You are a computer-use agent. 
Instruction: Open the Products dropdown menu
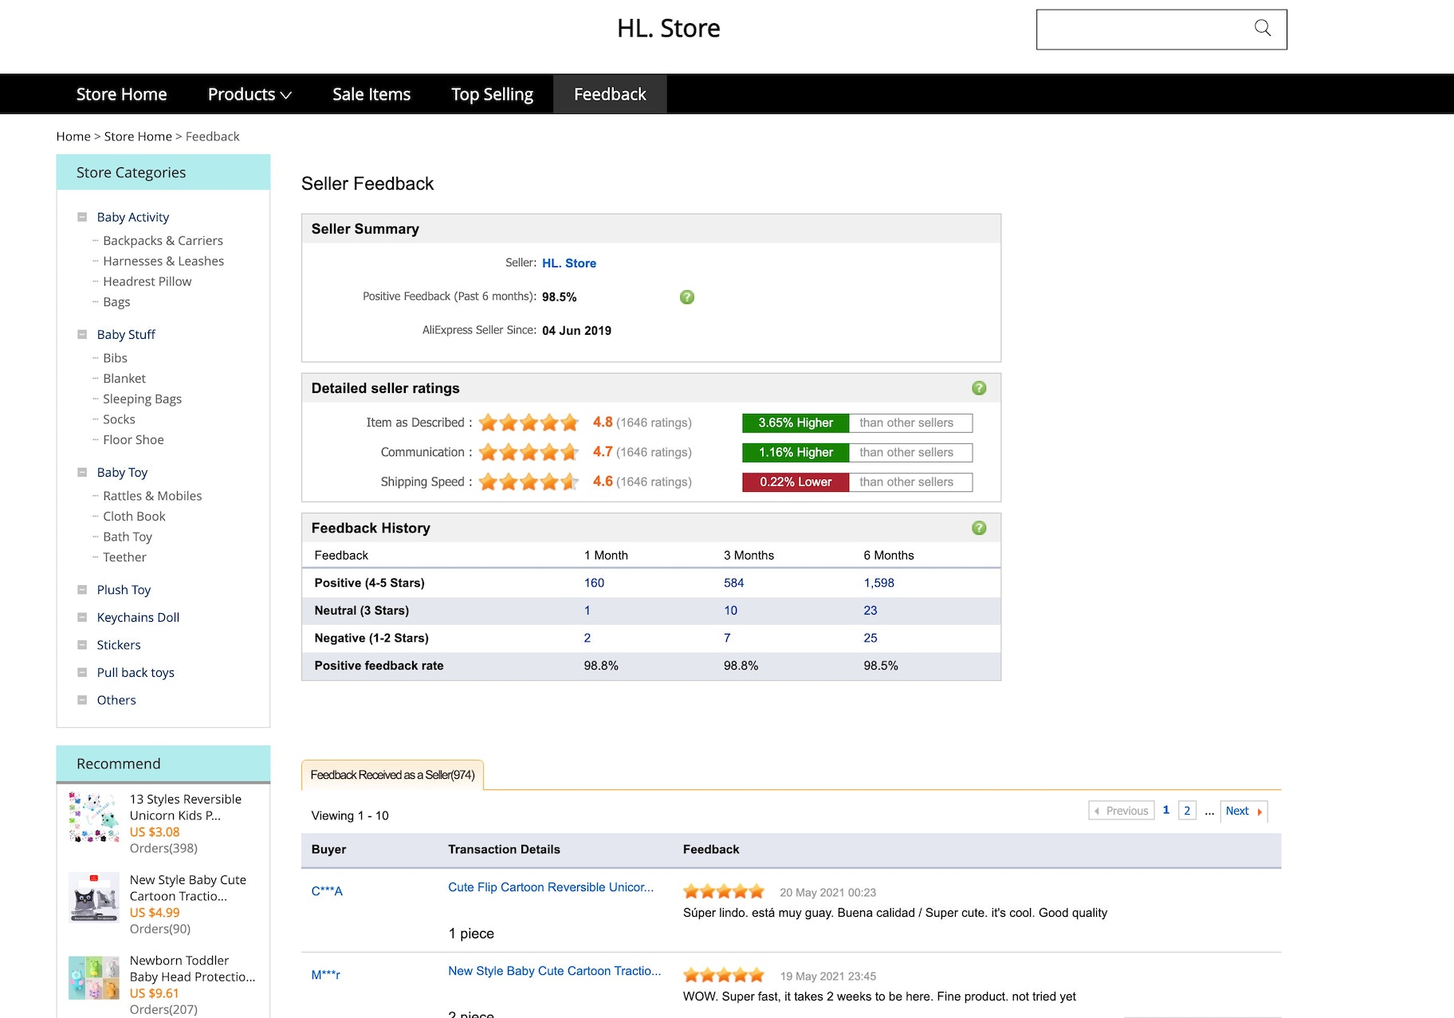(249, 94)
